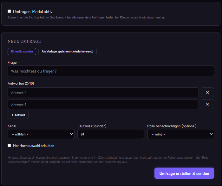Screen dimensions: 222x186
Task: Select the Laufzeit hours field
Action: pyautogui.click(x=111, y=134)
